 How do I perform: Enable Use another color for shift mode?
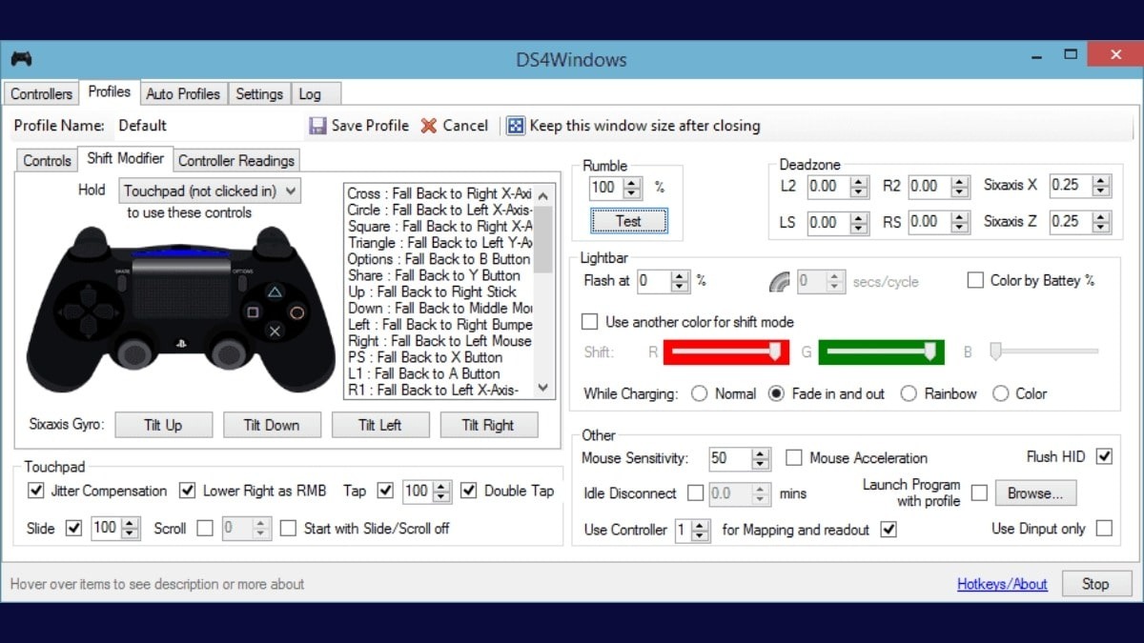pos(590,322)
